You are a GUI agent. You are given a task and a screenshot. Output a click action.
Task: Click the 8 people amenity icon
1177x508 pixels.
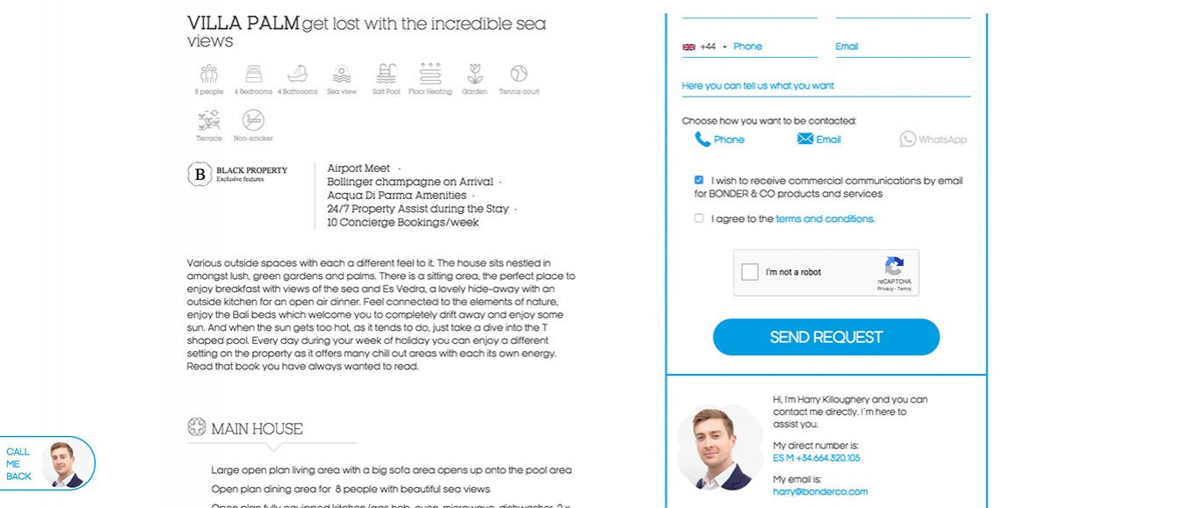[209, 74]
